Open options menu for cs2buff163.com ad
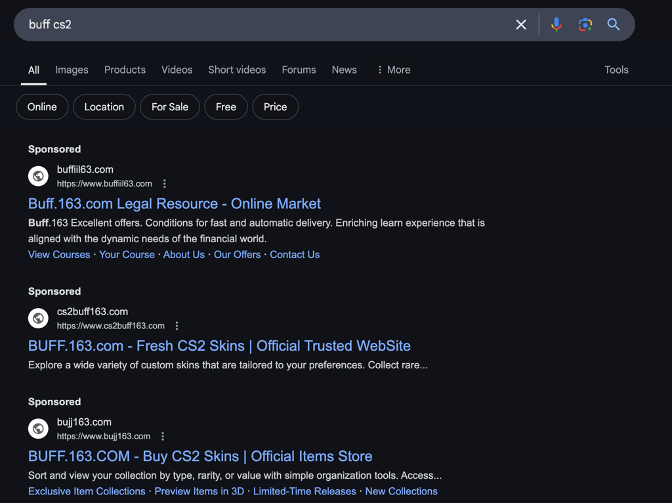Screen dimensions: 672x503 click(x=177, y=326)
